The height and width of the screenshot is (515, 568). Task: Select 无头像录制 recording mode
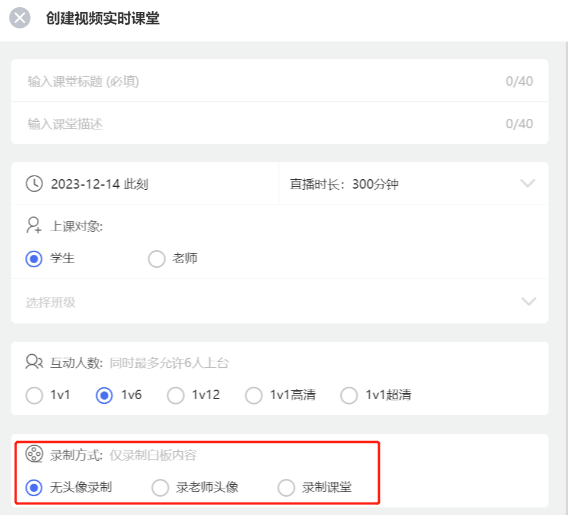point(34,487)
